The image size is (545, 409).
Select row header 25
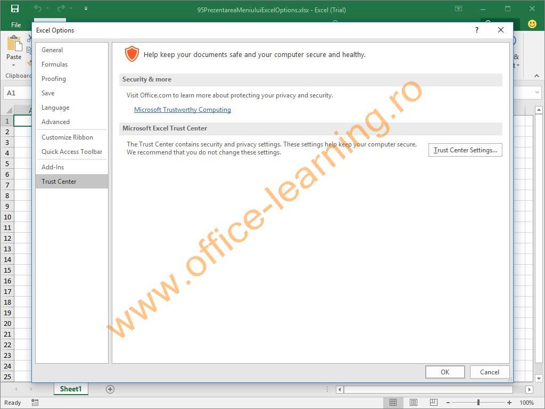(x=7, y=377)
